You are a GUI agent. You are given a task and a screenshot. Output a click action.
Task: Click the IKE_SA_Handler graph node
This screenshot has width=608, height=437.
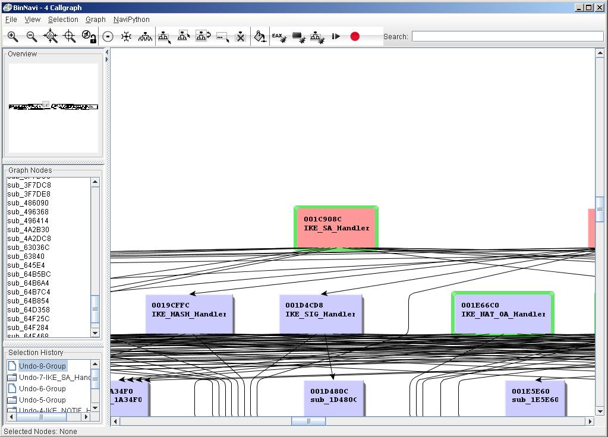tap(336, 228)
